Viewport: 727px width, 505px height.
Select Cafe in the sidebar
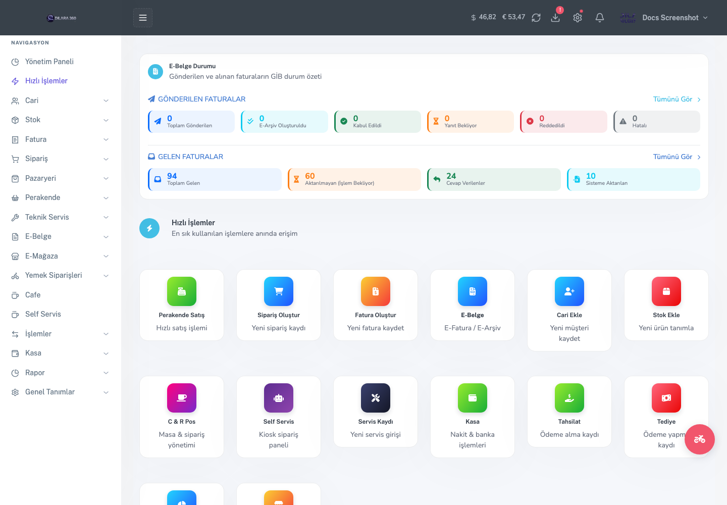click(61, 295)
